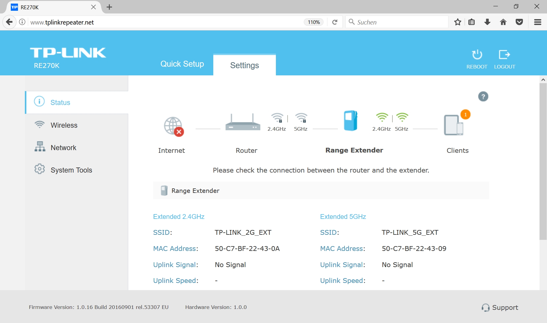Reload the page with the refresh icon
The image size is (547, 323).
335,22
